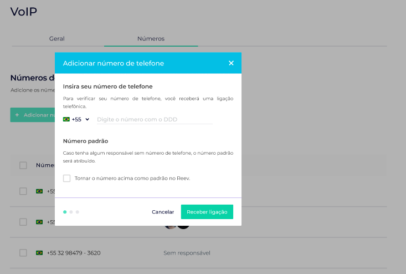Select checkbox for +55 32 98479 - 3620
Screen dimensions: 406x274
(x=23, y=253)
